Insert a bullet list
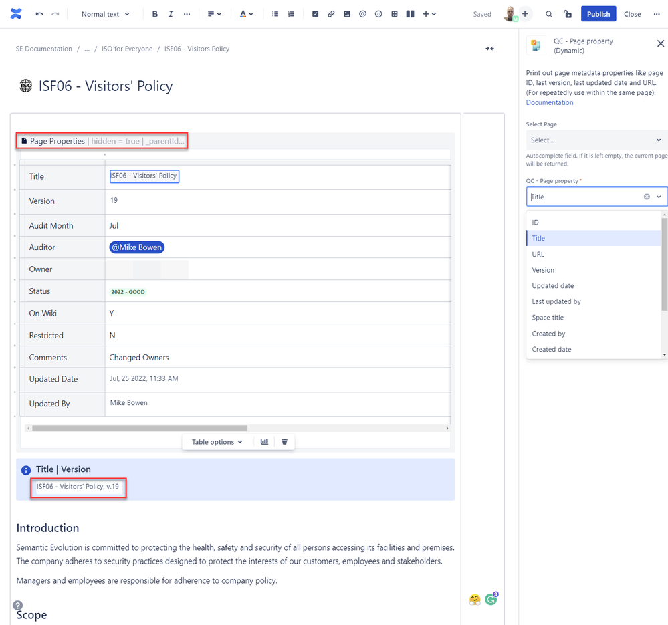Image resolution: width=668 pixels, height=625 pixels. 275,14
